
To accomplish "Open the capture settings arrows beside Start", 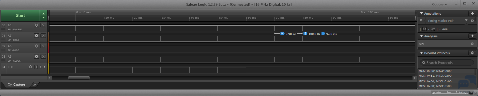I will pos(43,15).
